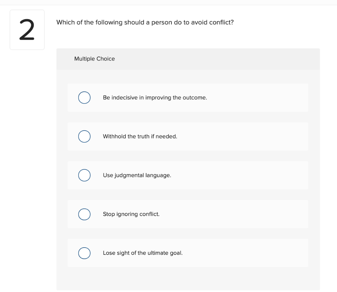Click the text 'Be indecisive in improving the outcome.'
The image size is (337, 292).
click(x=155, y=98)
